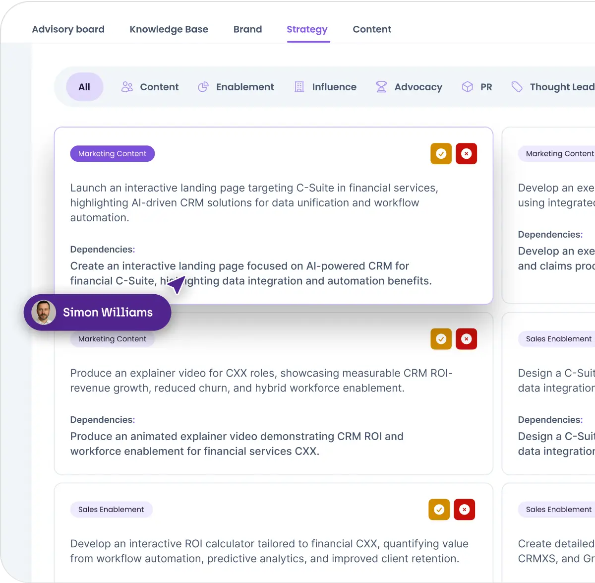This screenshot has height=583, width=595.
Task: Click the pie chart icon beside Enablement
Action: pyautogui.click(x=203, y=87)
